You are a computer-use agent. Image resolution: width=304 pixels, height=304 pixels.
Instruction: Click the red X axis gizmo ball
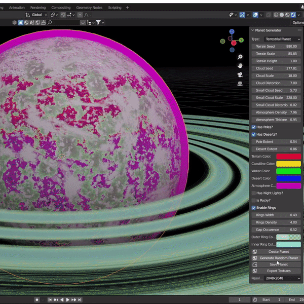(234, 43)
